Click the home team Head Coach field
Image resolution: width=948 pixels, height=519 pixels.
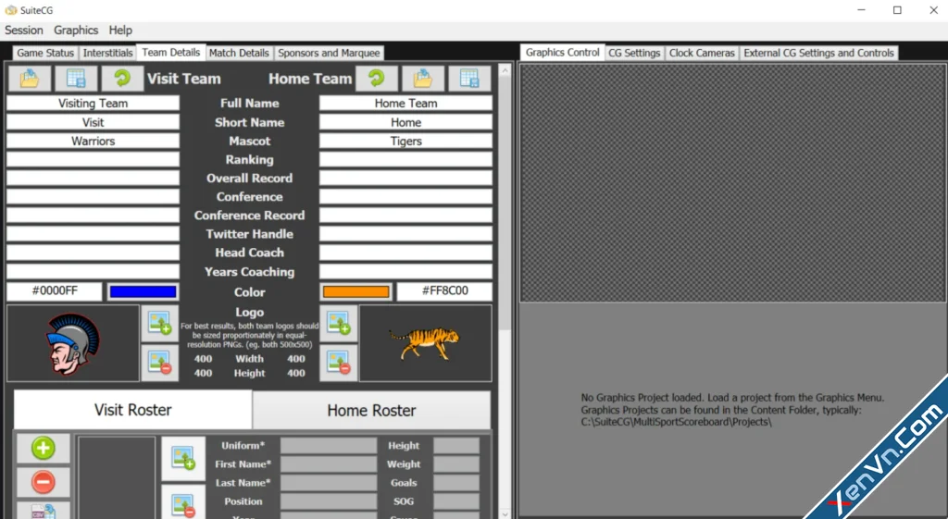(x=405, y=253)
